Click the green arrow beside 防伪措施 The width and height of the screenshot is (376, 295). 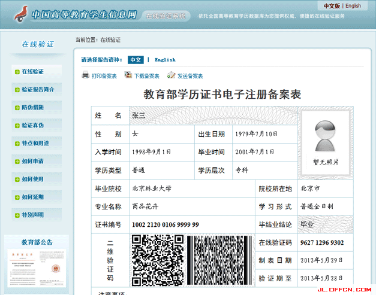[17, 108]
